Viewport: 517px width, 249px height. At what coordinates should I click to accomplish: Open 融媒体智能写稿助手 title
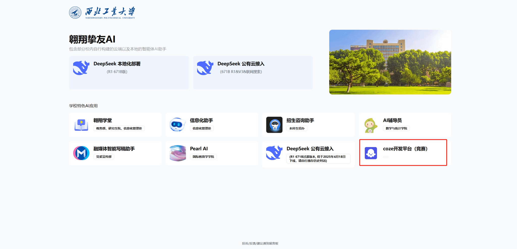pyautogui.click(x=114, y=149)
